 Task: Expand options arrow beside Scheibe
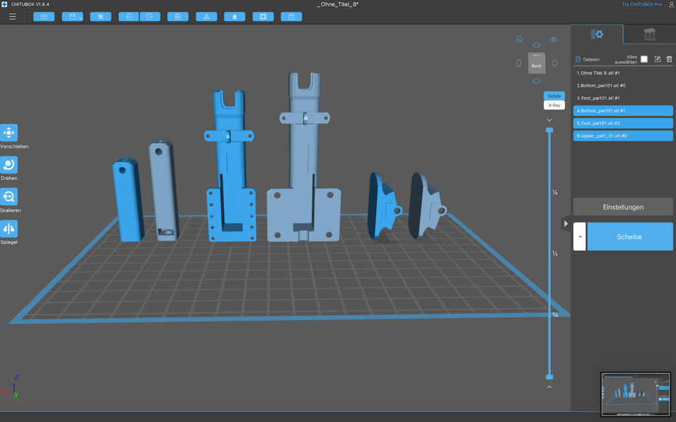click(x=580, y=237)
